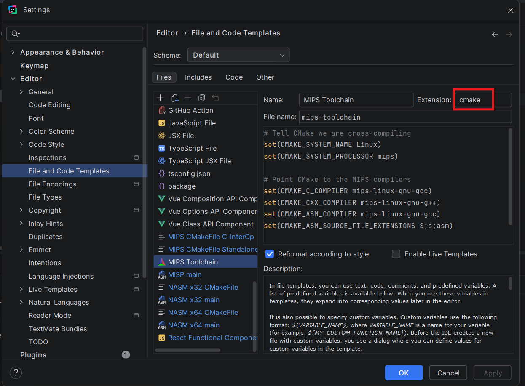This screenshot has width=525, height=386.
Task: Click the template Name input field
Action: [x=356, y=100]
